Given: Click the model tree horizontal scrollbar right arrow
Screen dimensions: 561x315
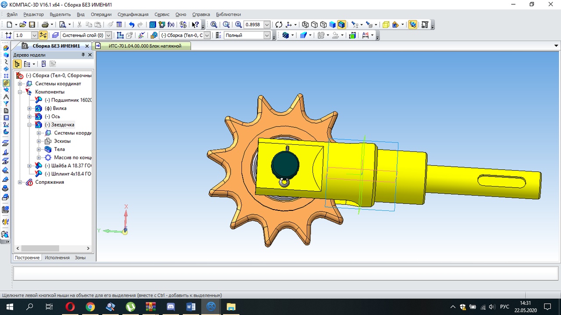Looking at the screenshot, I should point(88,248).
